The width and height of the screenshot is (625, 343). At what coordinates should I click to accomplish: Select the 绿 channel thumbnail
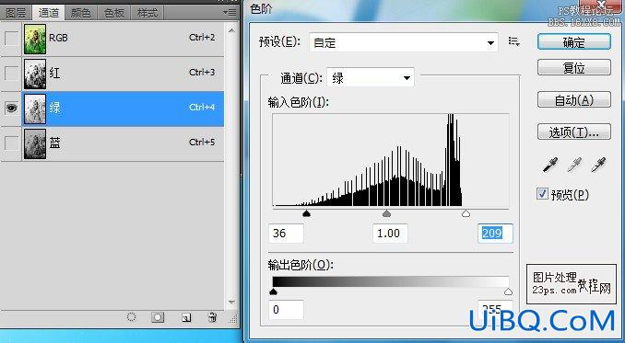point(35,109)
